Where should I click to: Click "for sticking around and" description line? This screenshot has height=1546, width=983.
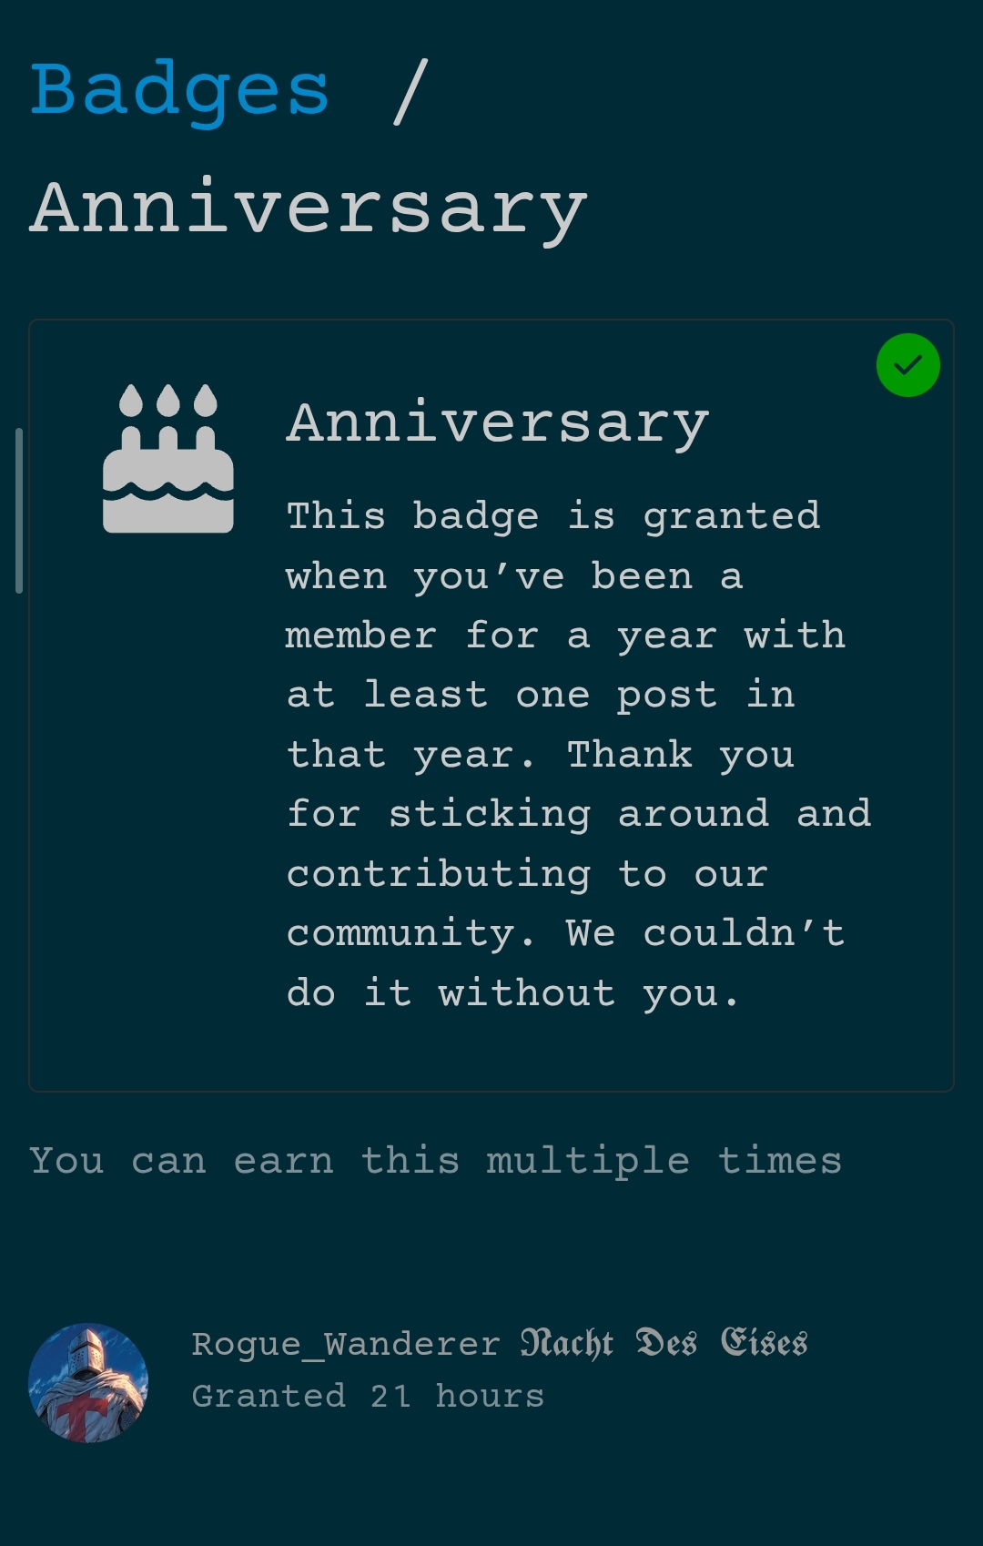pyautogui.click(x=578, y=813)
